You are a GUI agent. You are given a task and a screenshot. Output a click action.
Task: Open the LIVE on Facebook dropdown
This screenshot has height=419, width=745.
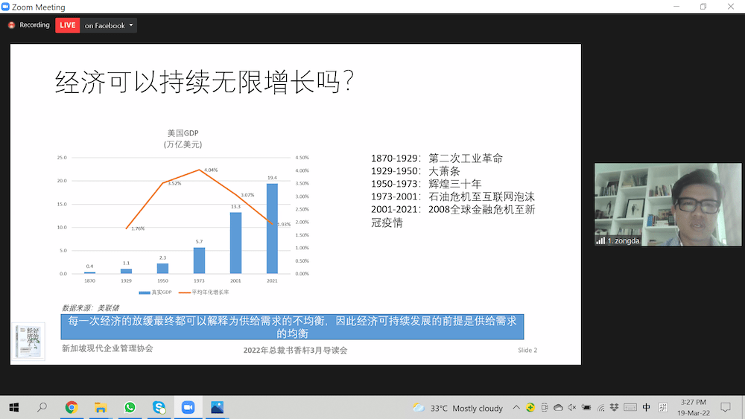[109, 25]
